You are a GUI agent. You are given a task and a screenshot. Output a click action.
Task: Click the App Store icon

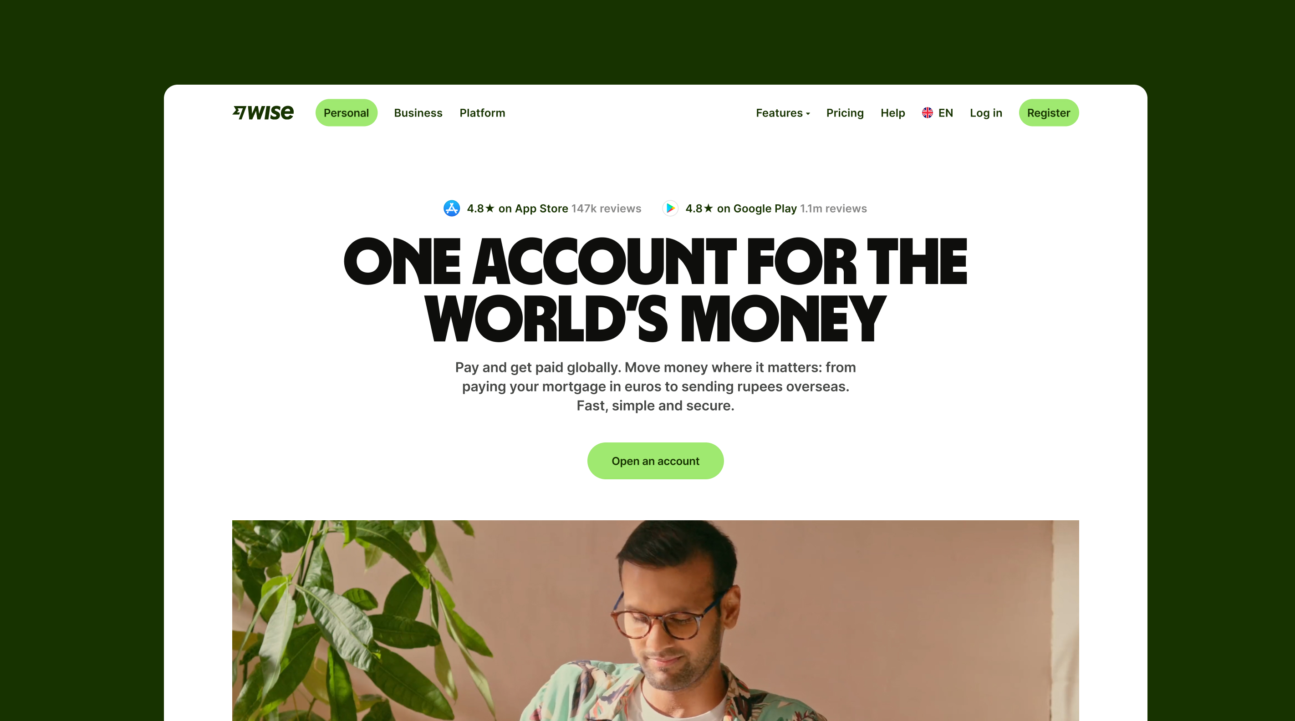[451, 208]
